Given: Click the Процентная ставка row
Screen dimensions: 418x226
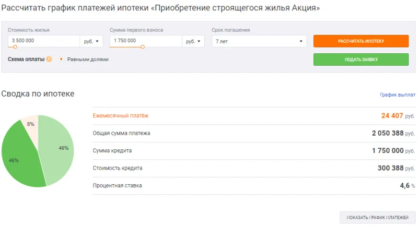Looking at the screenshot, I should click(253, 185).
